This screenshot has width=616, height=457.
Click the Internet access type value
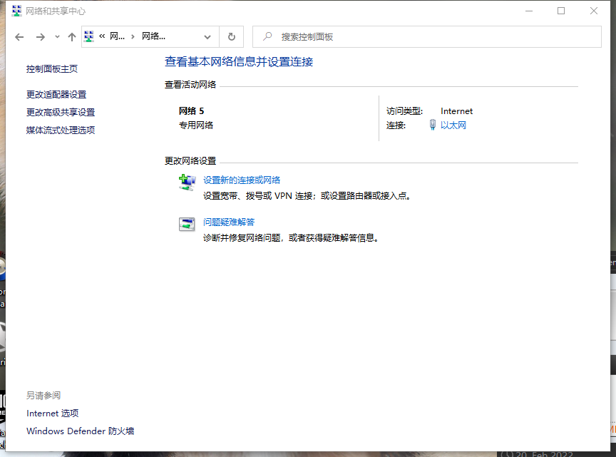pos(456,111)
